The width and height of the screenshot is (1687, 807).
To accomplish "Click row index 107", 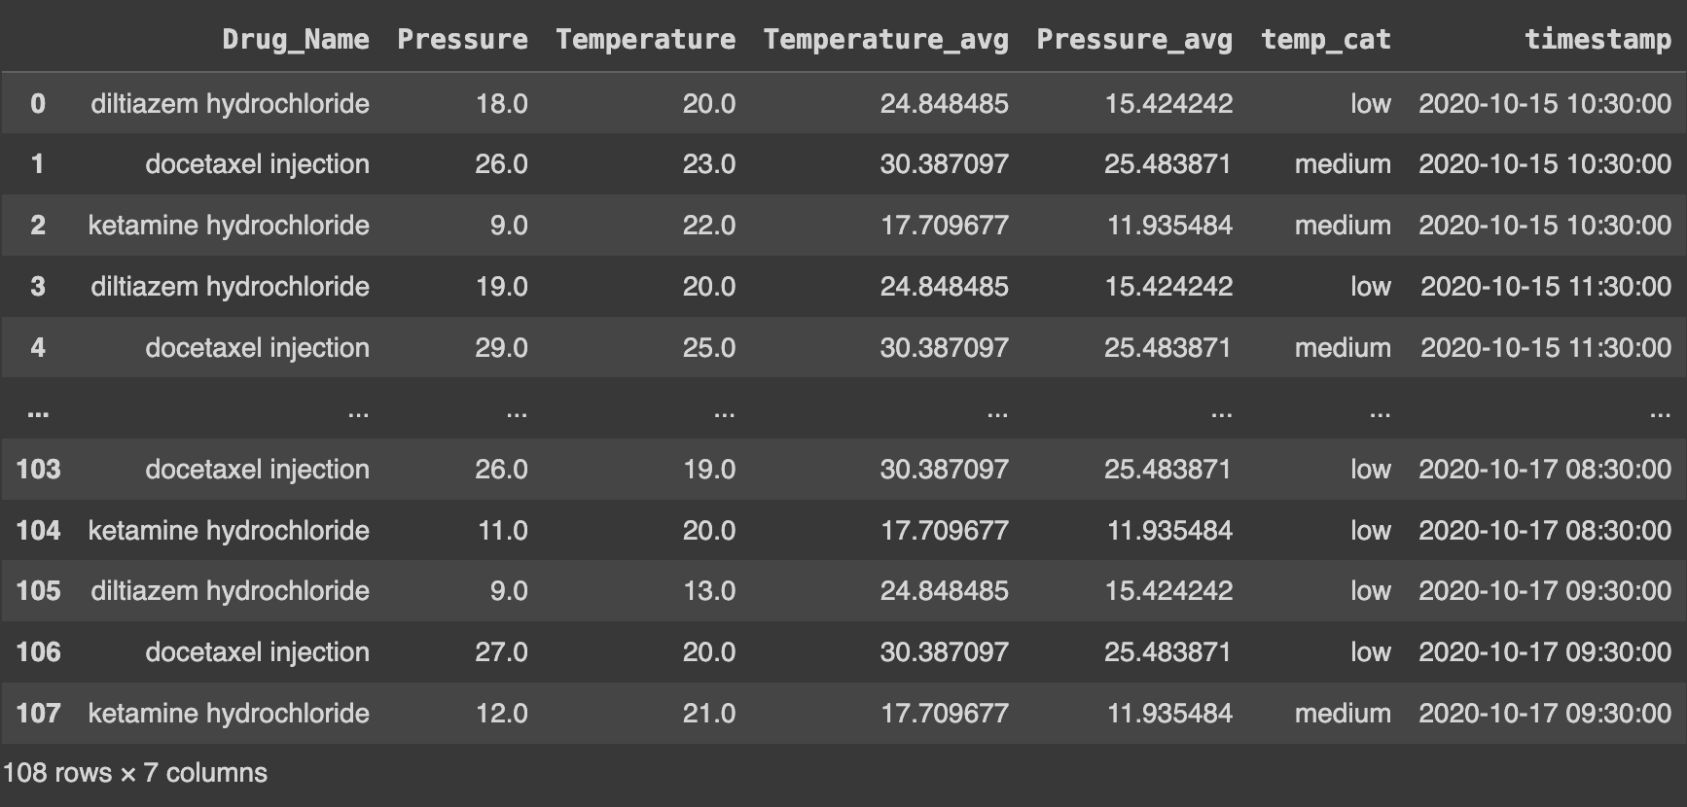I will coord(38,713).
